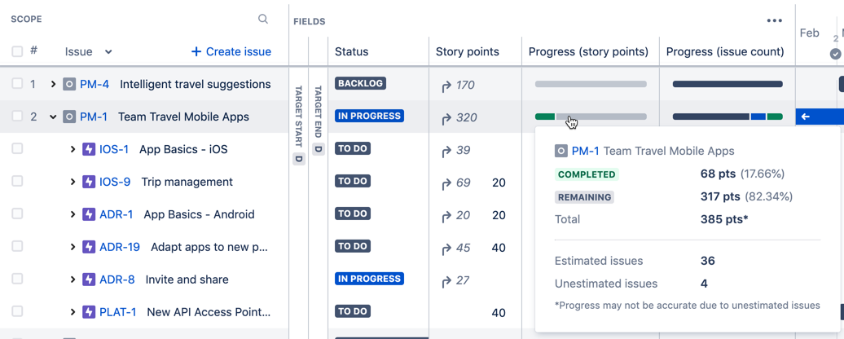Viewport: 844px width, 339px height.
Task: Open the PM-1 link in the tooltip
Action: pos(585,152)
